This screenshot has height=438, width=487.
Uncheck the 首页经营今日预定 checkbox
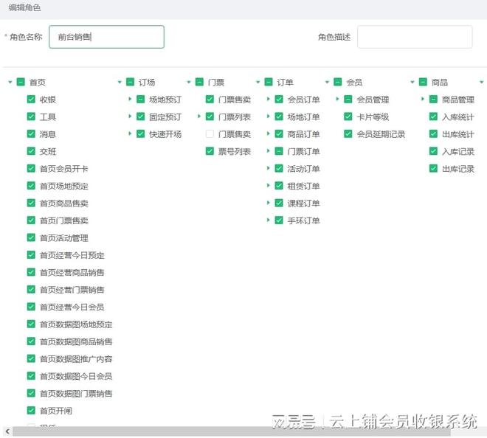(x=31, y=255)
